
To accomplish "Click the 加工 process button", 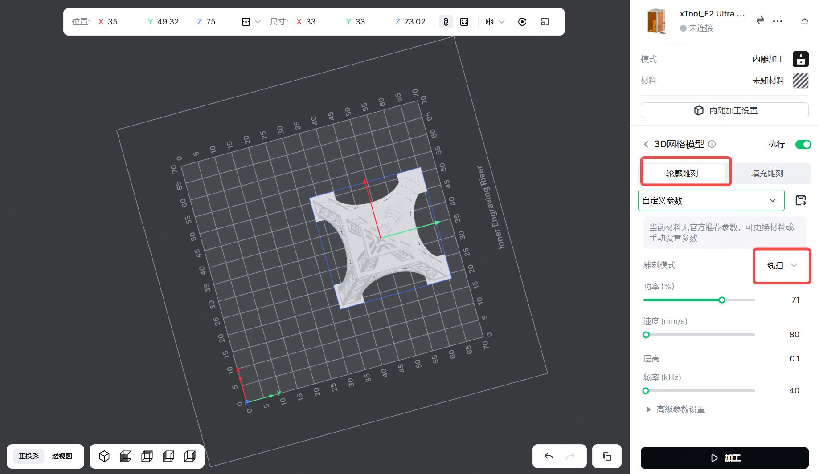I will 724,458.
